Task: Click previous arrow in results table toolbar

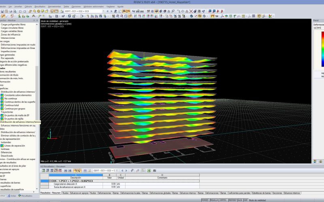Action: pyautogui.click(x=122, y=170)
